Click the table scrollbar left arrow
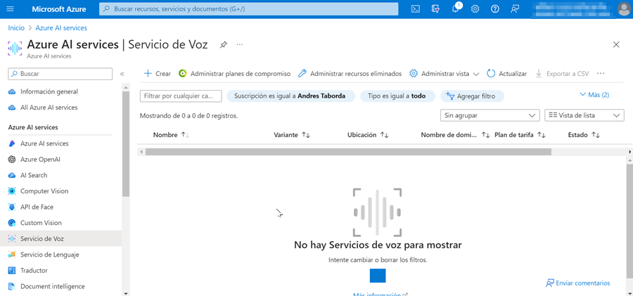The image size is (633, 296). tap(141, 152)
